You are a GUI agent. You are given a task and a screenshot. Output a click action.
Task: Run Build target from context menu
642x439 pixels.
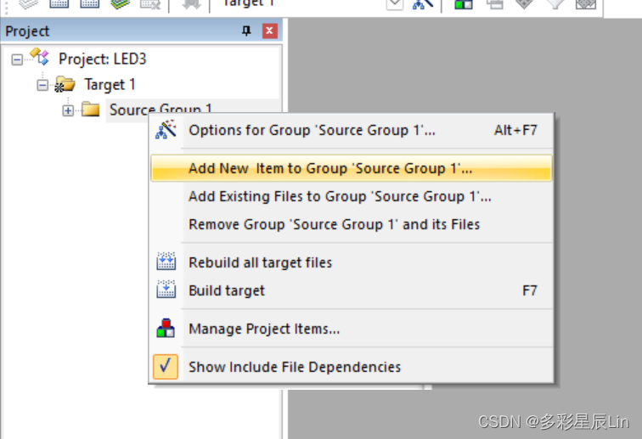(x=352, y=290)
